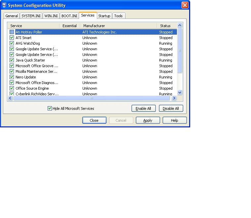Click the vertical scrollbar thumb

180,51
